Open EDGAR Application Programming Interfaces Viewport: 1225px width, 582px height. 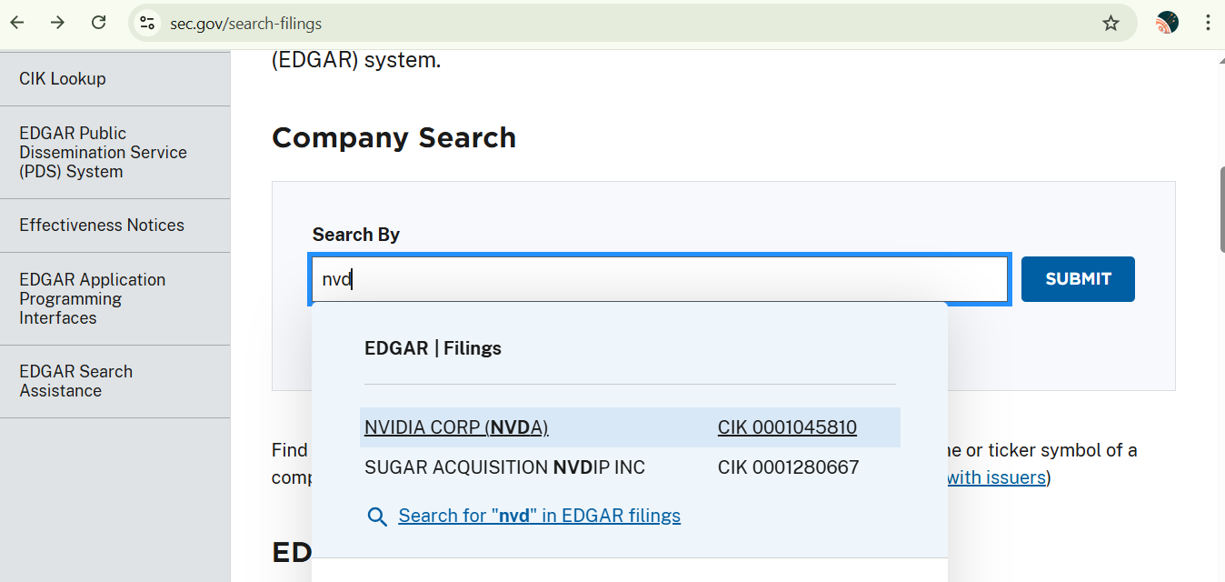(92, 298)
